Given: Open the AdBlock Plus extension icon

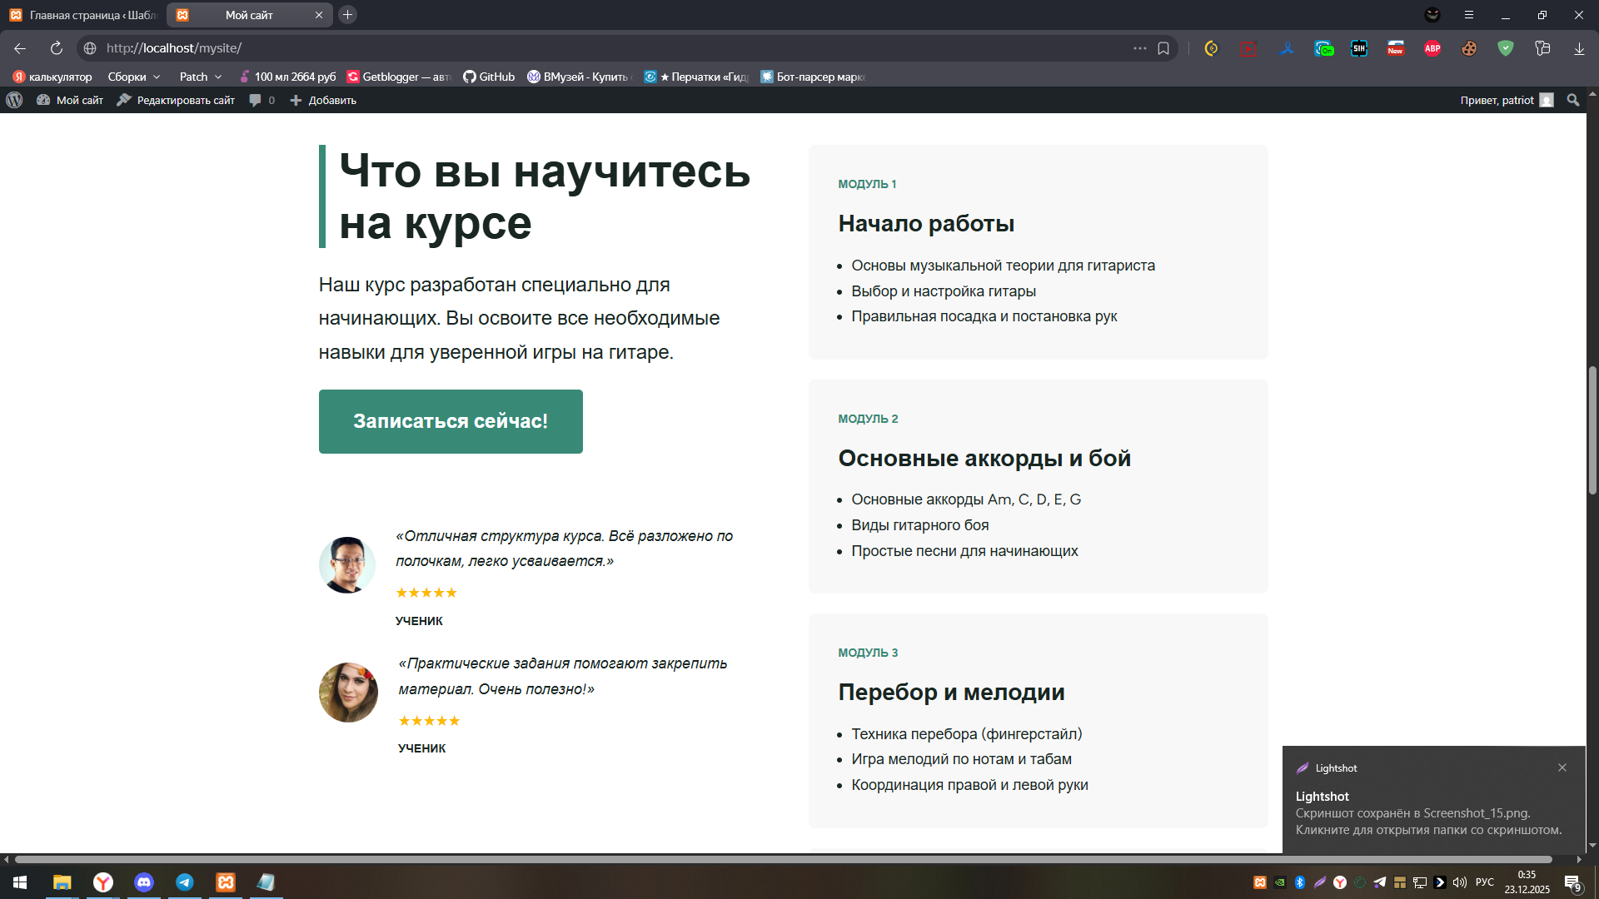Looking at the screenshot, I should tap(1432, 48).
